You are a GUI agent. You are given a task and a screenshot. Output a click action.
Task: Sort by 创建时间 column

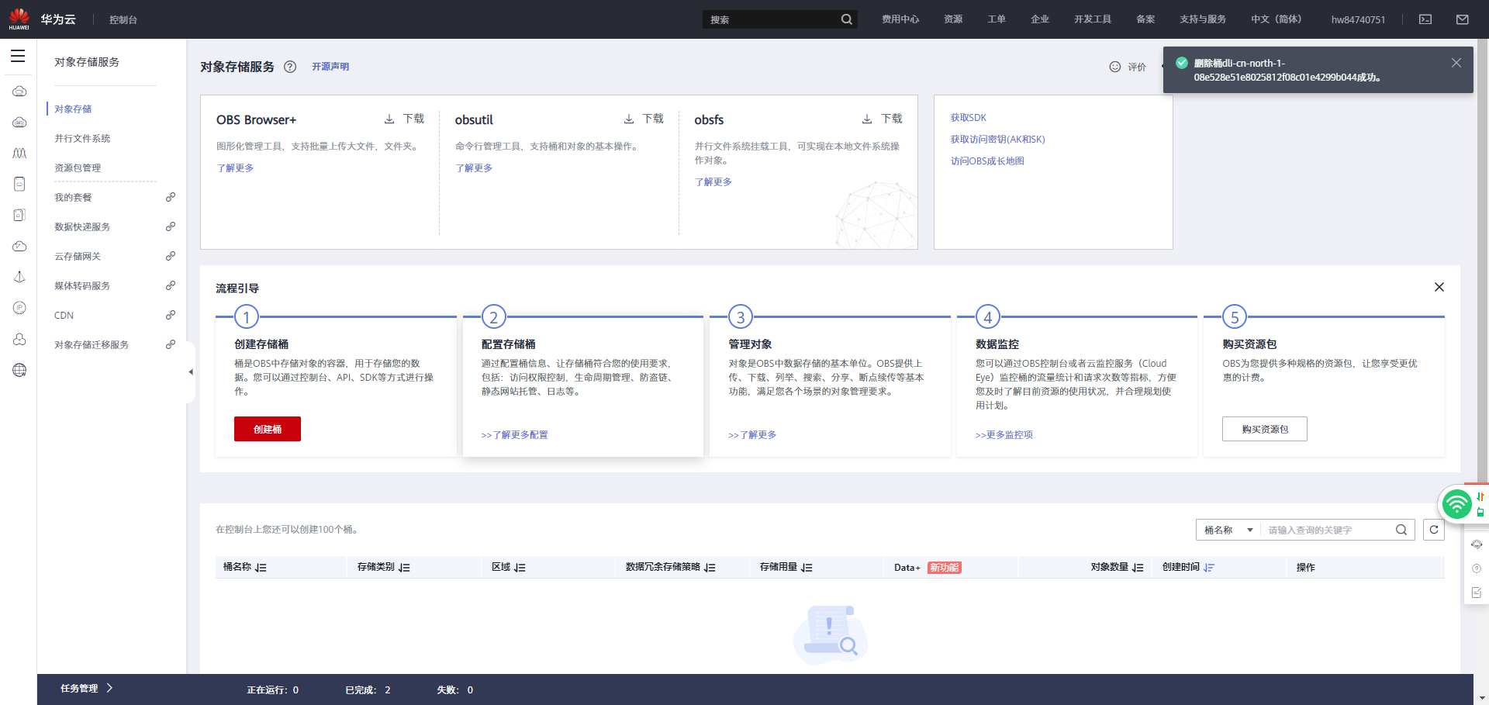coord(1209,568)
